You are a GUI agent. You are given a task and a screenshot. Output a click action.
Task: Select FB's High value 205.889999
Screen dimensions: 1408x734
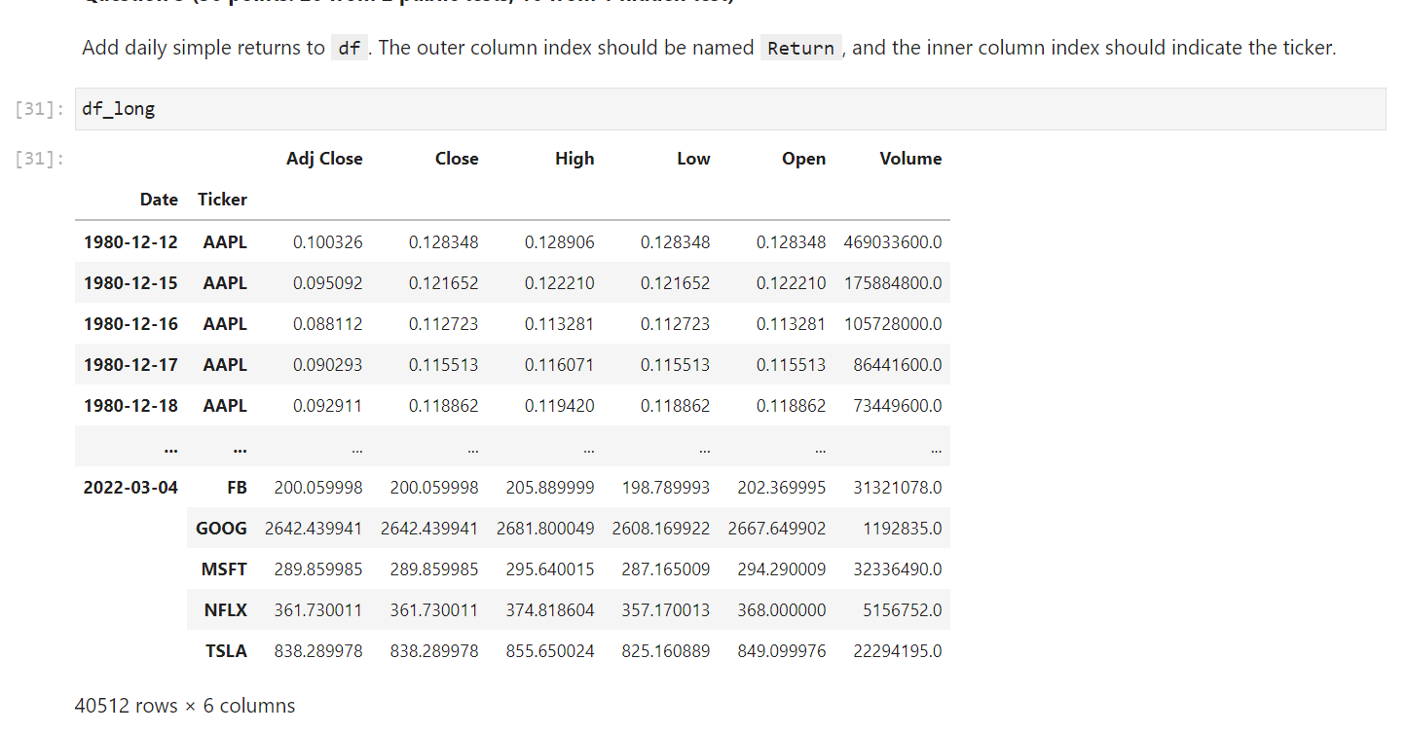pos(550,488)
